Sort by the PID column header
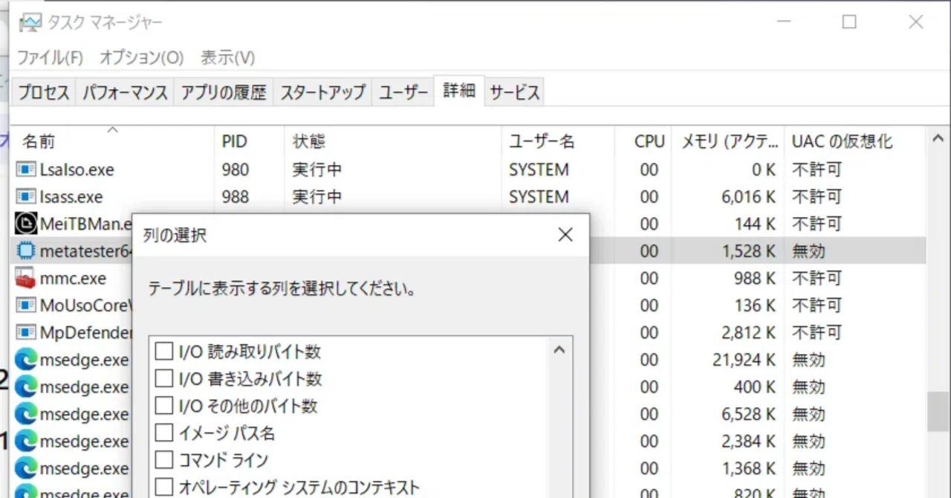Viewport: 951px width, 498px height. pyautogui.click(x=250, y=140)
